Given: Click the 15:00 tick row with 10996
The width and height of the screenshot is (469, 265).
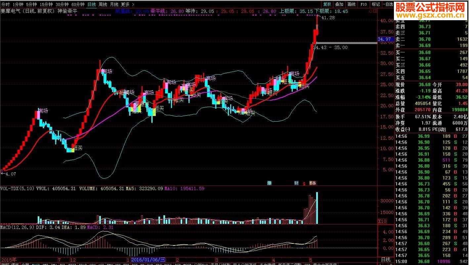Looking at the screenshot, I should [432, 261].
